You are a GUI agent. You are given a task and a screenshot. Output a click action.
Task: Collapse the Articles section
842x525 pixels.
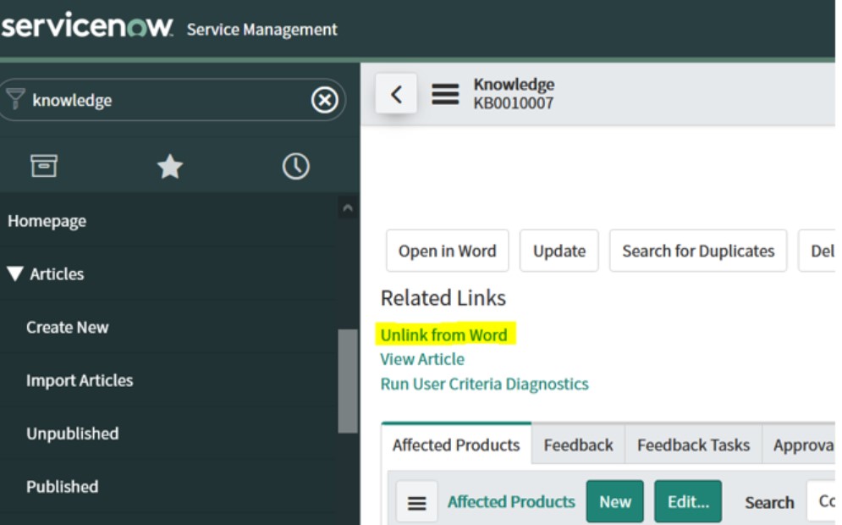point(15,274)
